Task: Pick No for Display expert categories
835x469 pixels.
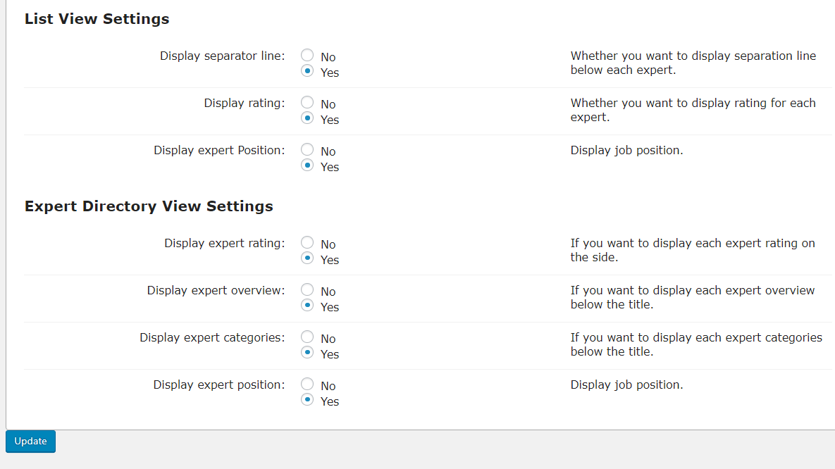Action: point(307,337)
